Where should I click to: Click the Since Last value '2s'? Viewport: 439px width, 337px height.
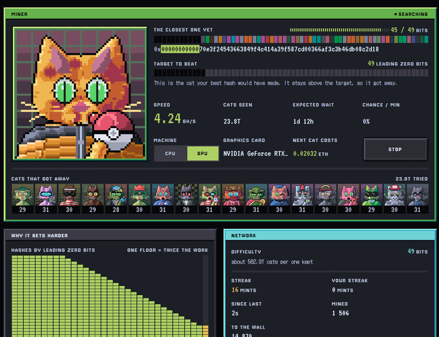click(235, 313)
